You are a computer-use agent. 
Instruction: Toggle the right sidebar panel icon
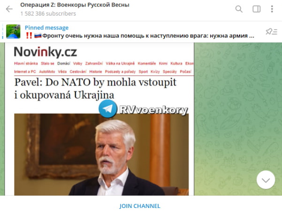[257, 9]
